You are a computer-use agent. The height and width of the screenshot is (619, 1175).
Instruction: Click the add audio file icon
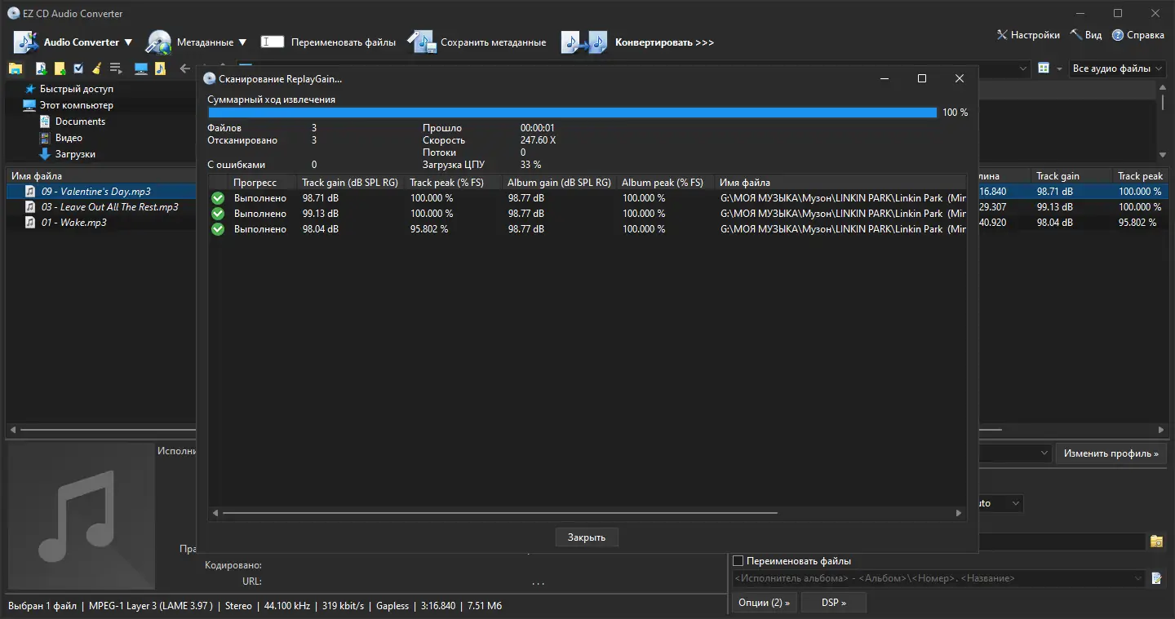[x=41, y=69]
